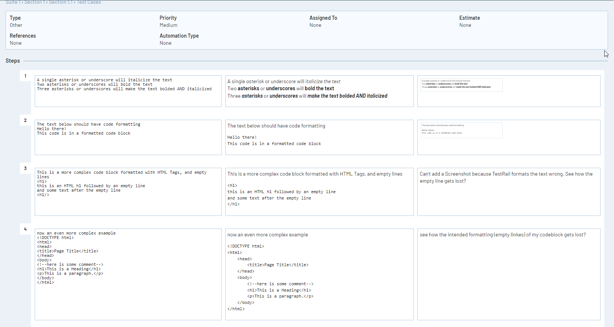
Task: Open step 2's code formatting screenshot thumbnail
Action: (x=461, y=130)
